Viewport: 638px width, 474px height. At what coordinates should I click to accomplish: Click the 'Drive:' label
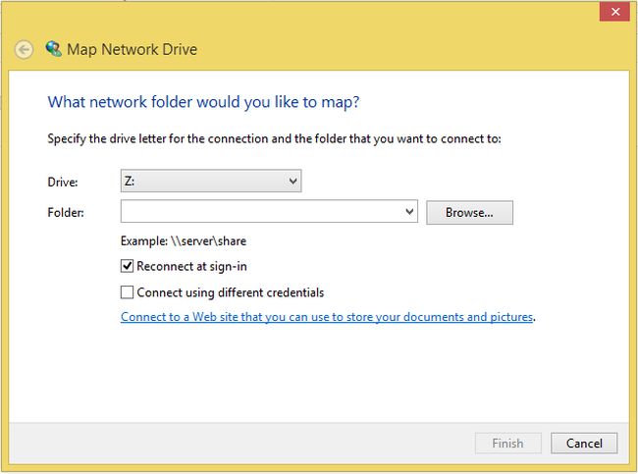(63, 182)
